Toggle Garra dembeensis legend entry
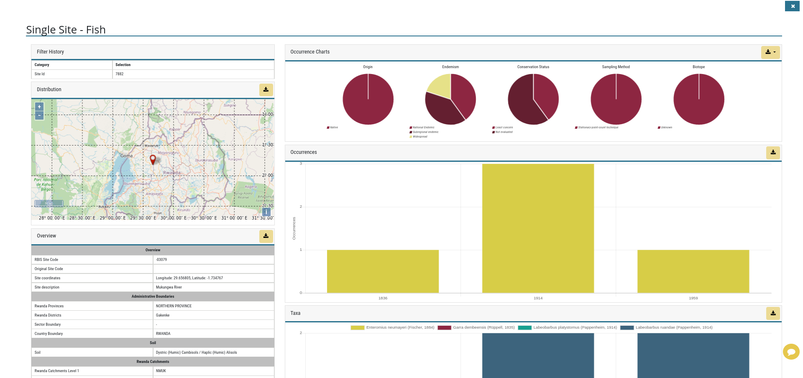803x378 pixels. 476,327
